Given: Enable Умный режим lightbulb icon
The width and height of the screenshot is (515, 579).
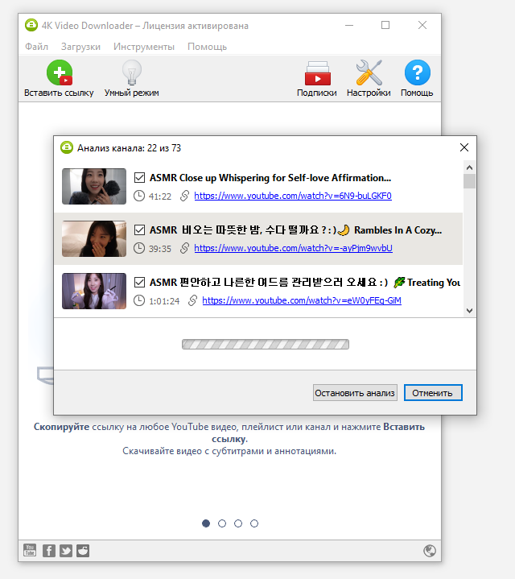Looking at the screenshot, I should point(131,73).
